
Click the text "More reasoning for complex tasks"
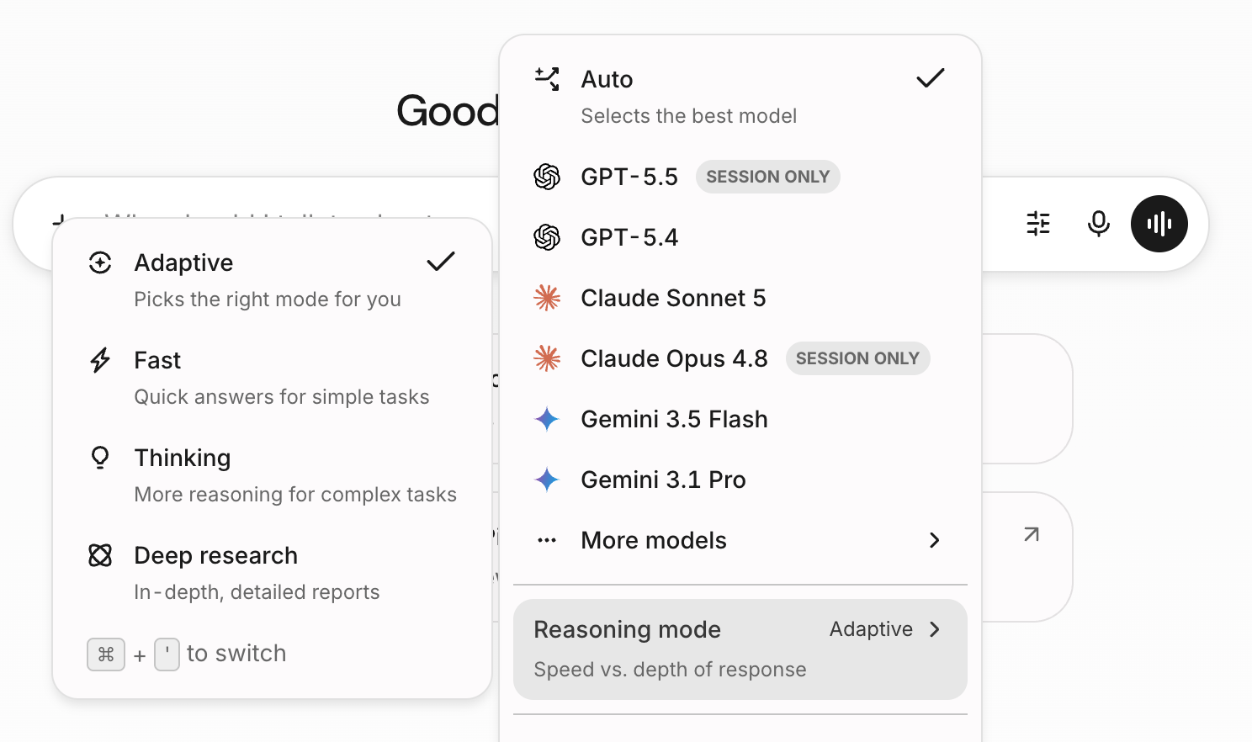point(295,495)
